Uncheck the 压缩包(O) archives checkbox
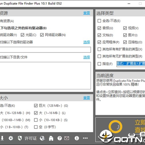 coord(125,42)
